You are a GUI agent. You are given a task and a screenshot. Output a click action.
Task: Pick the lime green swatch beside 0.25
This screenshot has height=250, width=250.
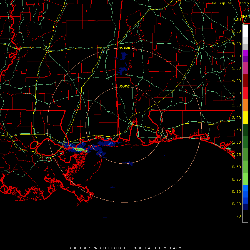(245, 179)
